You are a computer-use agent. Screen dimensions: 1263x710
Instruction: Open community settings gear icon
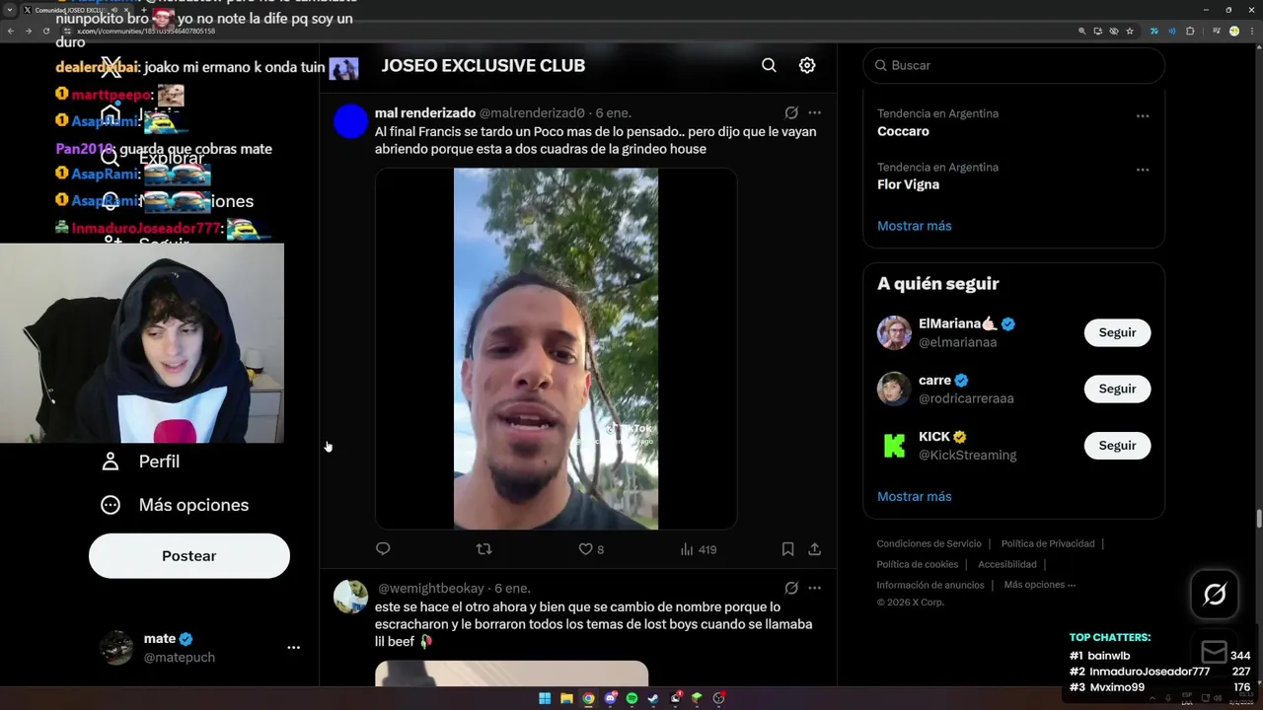807,65
